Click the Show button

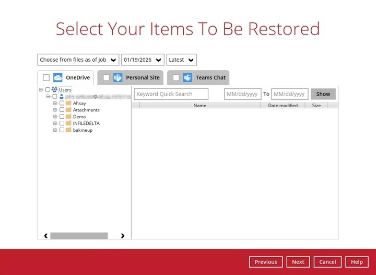point(323,94)
